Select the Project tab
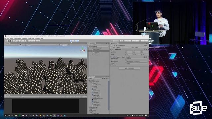The height and width of the screenshot is (119, 212). tap(91, 77)
